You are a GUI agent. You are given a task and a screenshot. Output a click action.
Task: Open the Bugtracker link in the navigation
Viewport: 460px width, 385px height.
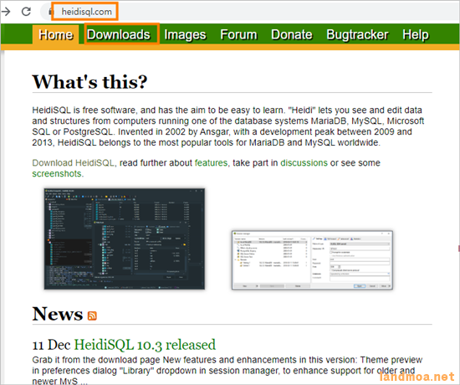[x=357, y=34]
